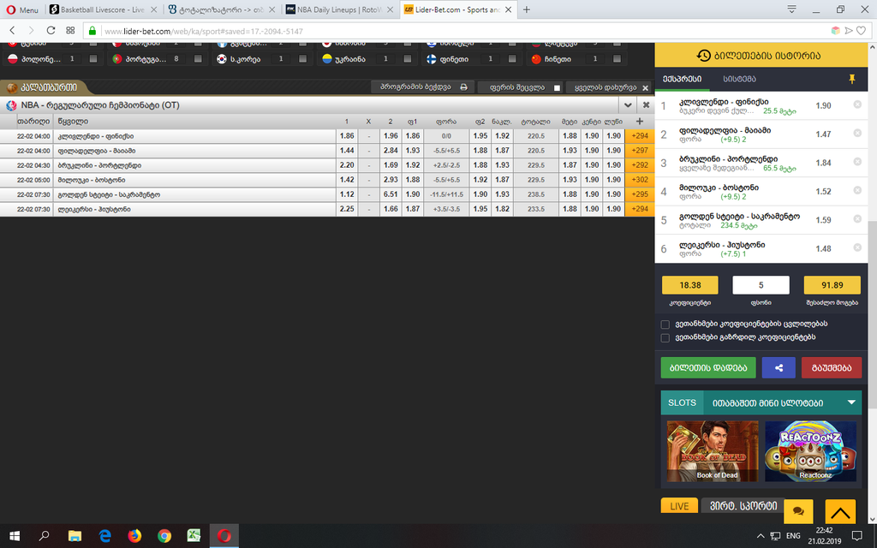Pin the bet slip with pushpin icon
The image size is (877, 548).
(852, 79)
